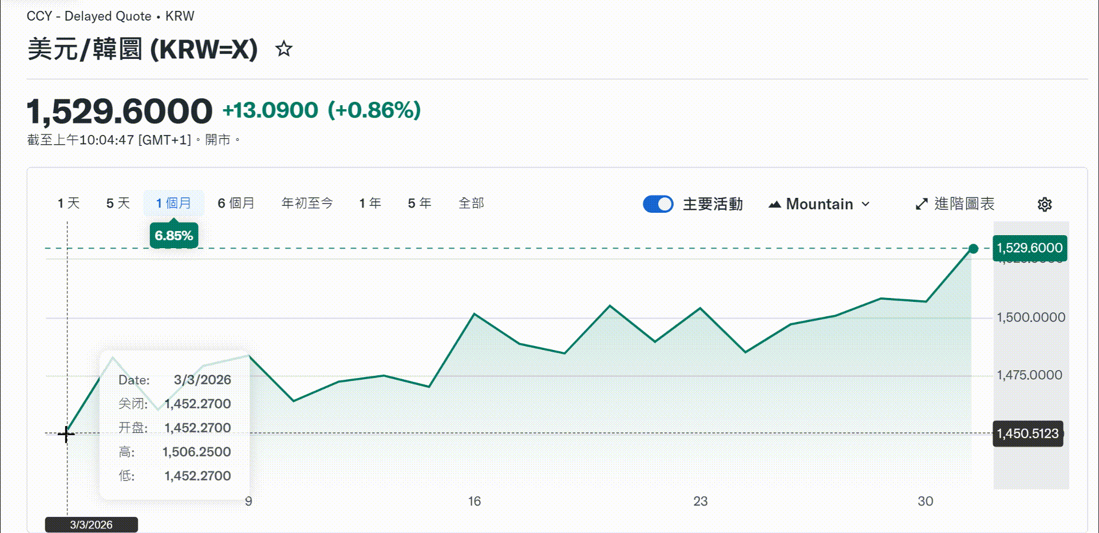
Task: Click the 3/3/2026 date marker on axis
Action: coord(91,524)
